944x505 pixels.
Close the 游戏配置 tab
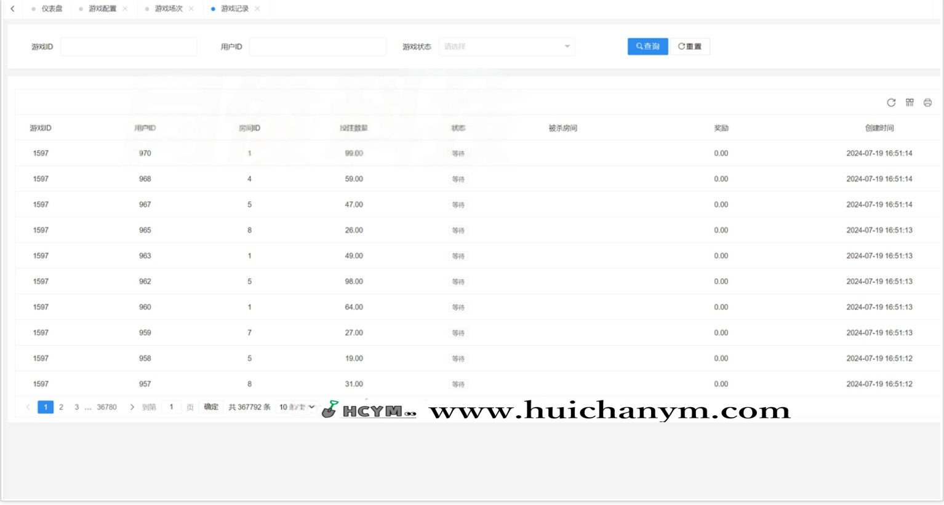[x=126, y=9]
